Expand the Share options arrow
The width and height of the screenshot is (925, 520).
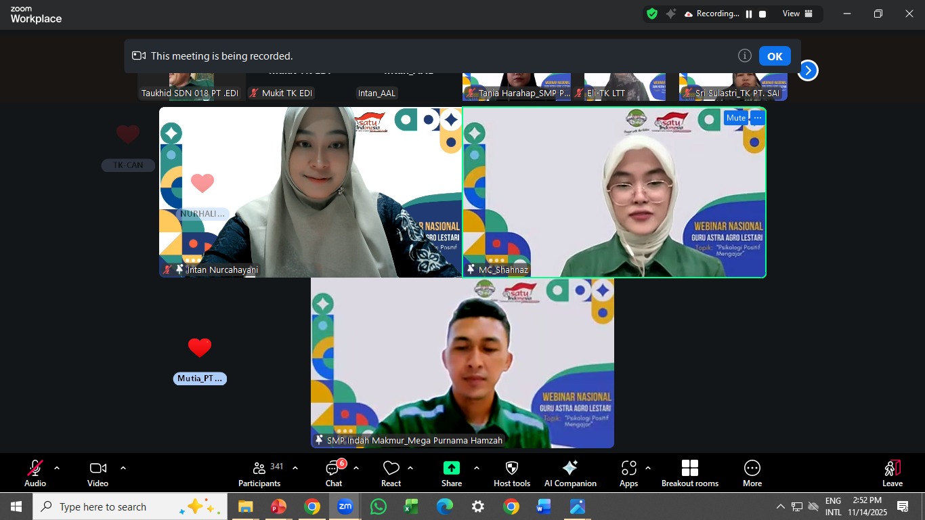tap(476, 468)
